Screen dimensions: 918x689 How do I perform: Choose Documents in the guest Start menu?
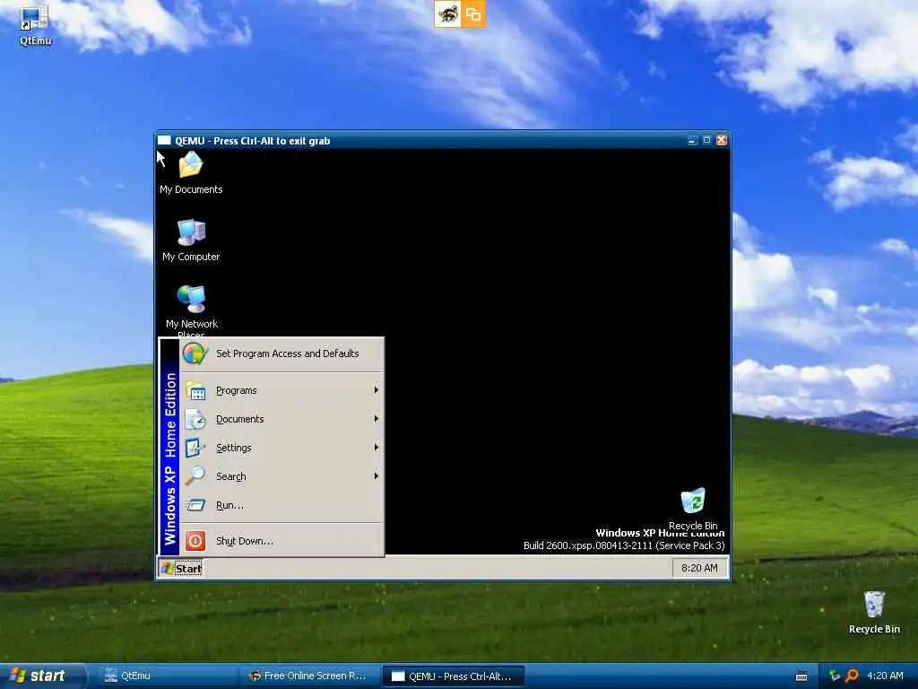282,419
